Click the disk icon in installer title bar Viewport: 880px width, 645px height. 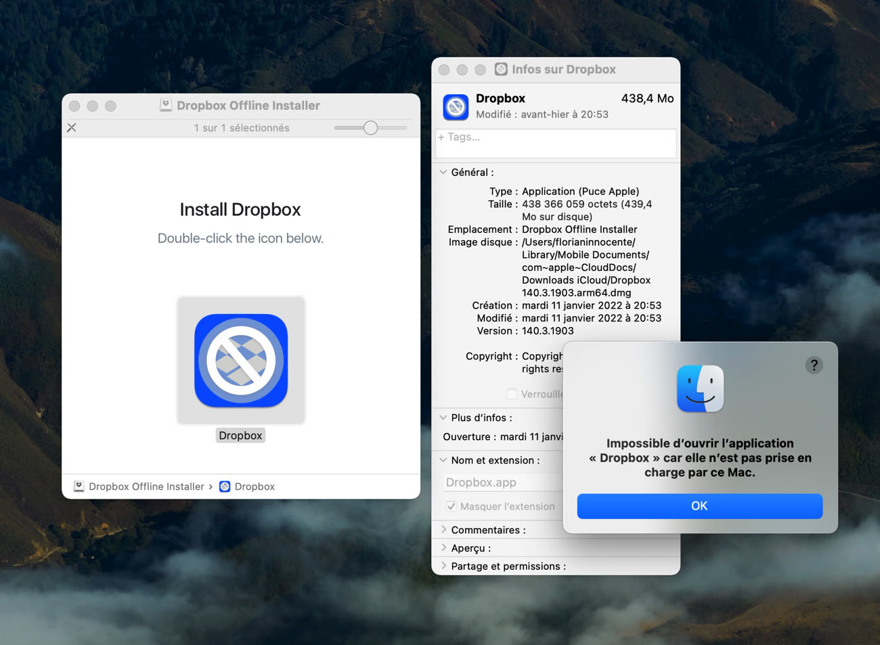pyautogui.click(x=166, y=105)
